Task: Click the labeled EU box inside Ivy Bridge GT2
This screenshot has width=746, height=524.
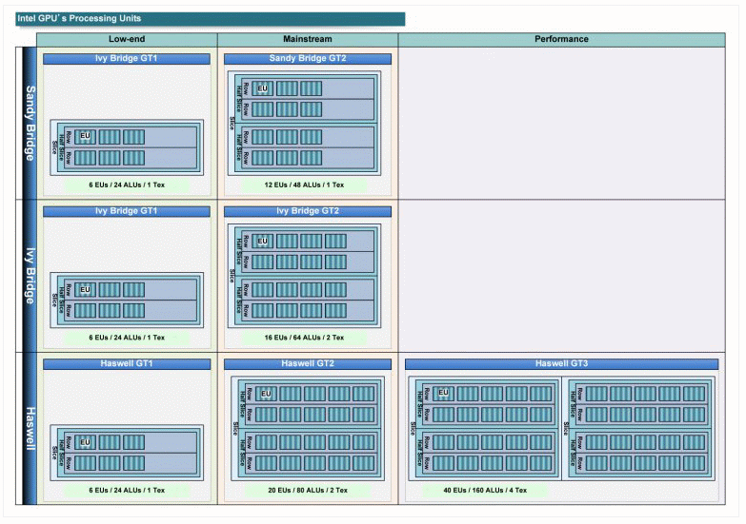Action: tap(263, 242)
